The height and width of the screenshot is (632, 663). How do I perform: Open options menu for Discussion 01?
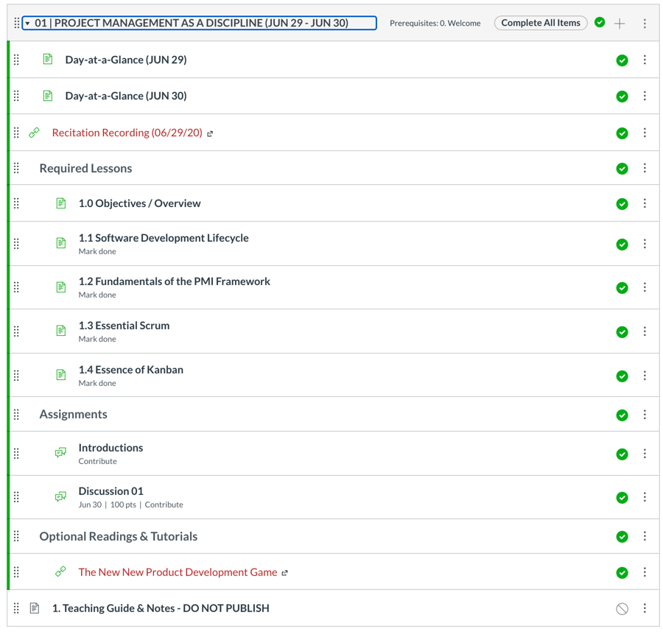[x=645, y=497]
